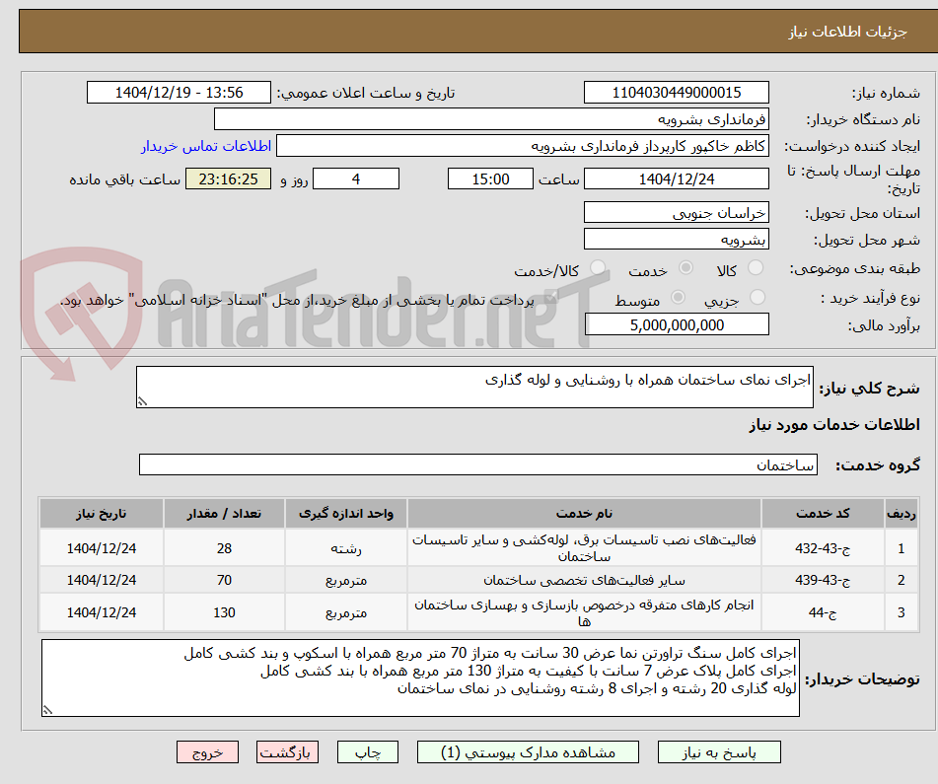Click the تاریخ نیاز column header
The width and height of the screenshot is (938, 784).
[102, 513]
